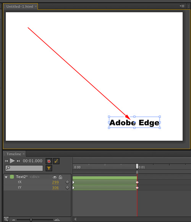Close the Untitled-1.html tab

pos(36,6)
